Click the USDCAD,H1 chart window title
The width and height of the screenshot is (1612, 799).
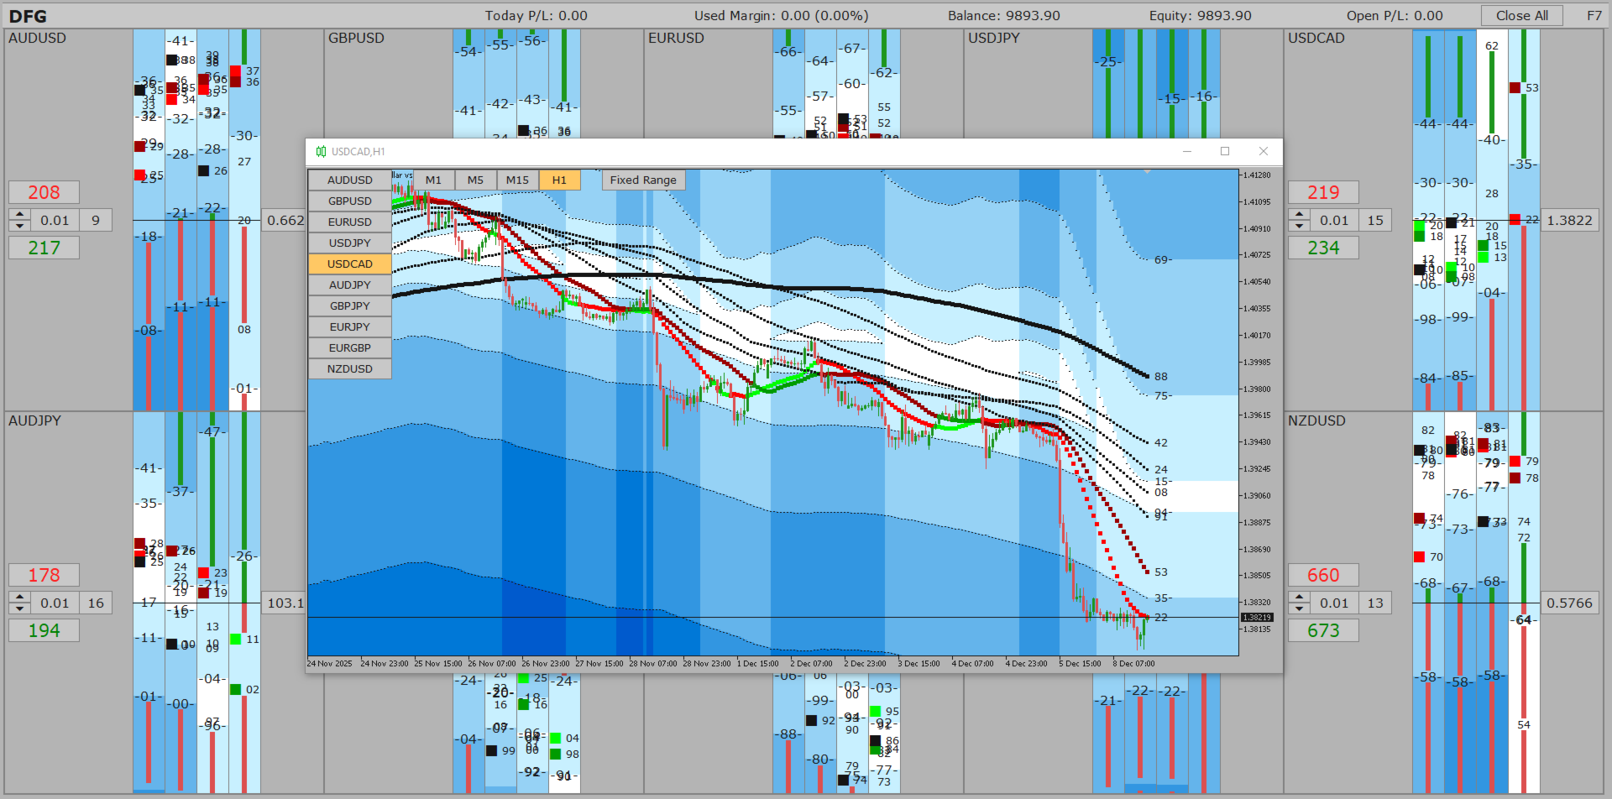[359, 152]
